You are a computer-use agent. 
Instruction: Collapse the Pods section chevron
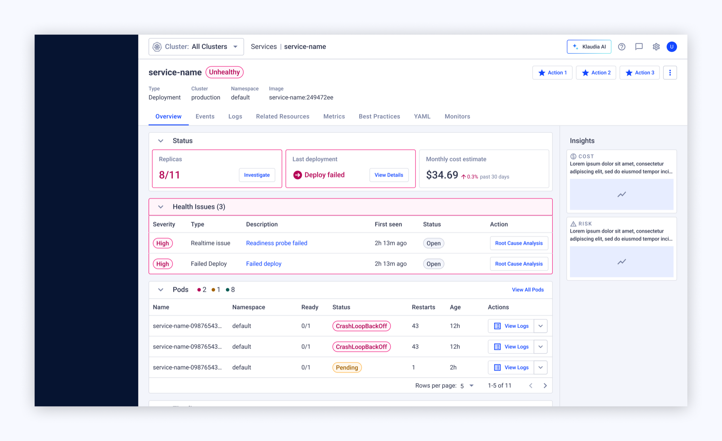[161, 290]
